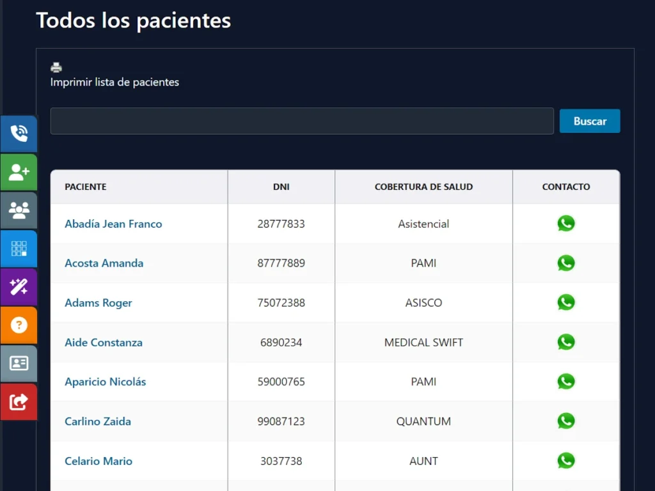Select DNI value 99087123
This screenshot has height=491, width=655.
281,421
